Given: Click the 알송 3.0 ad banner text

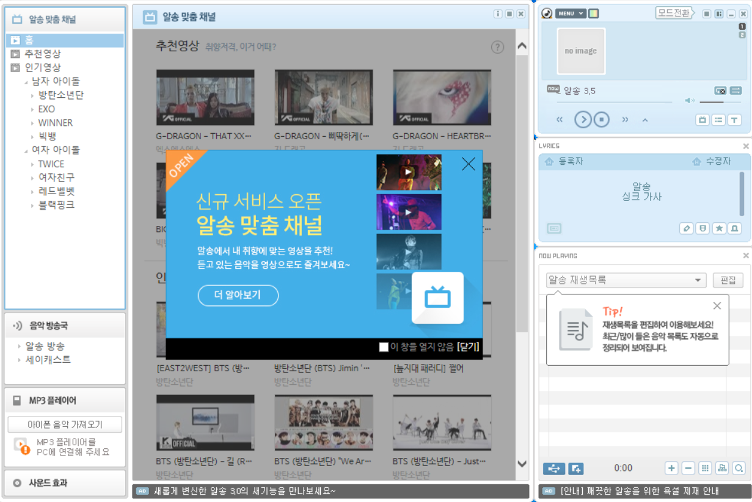Looking at the screenshot, I should 244,491.
